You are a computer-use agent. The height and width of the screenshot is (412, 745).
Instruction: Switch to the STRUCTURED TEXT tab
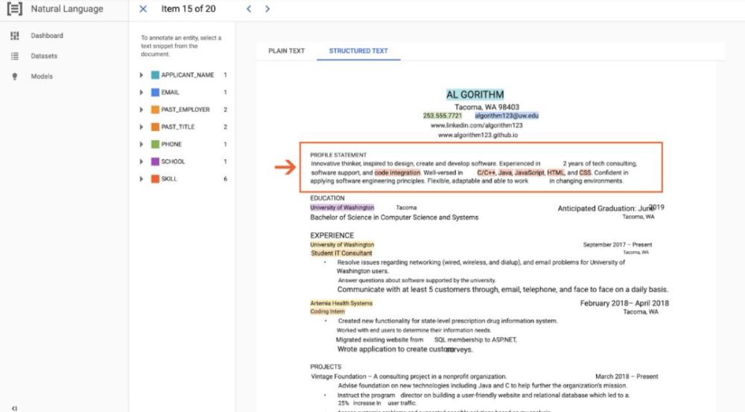click(358, 51)
